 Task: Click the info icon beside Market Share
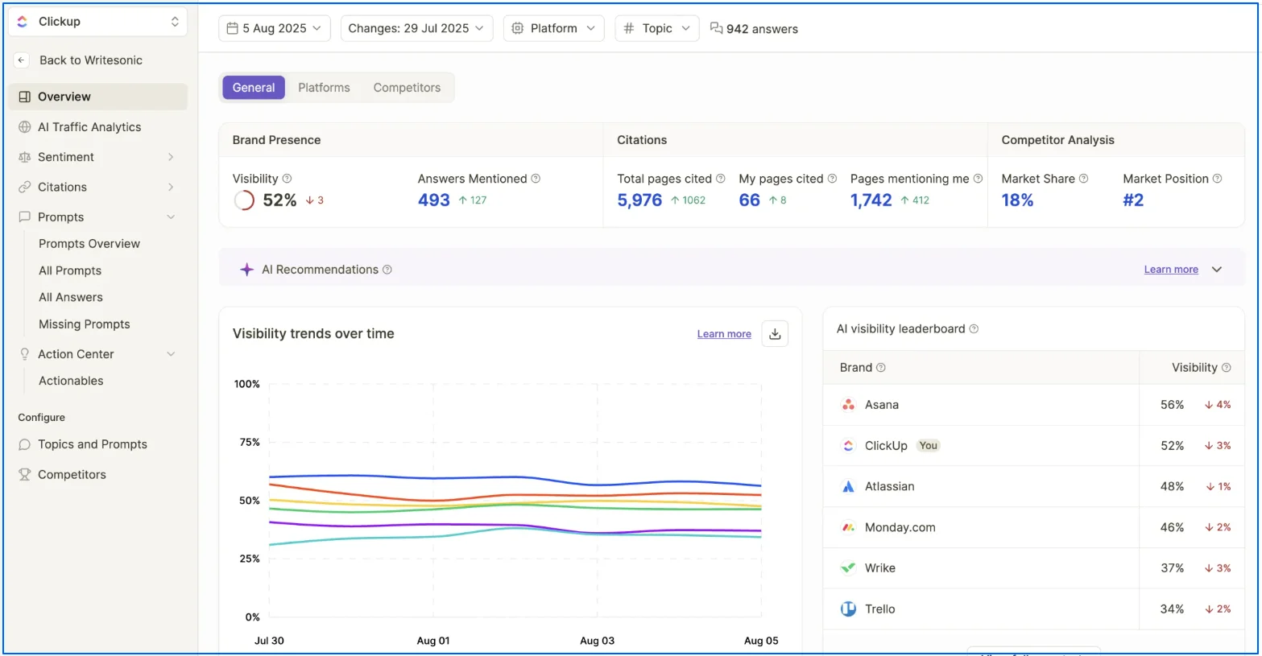1083,179
